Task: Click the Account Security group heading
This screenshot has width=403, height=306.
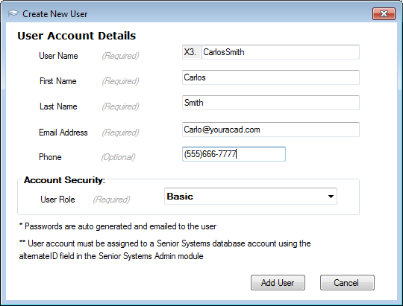Action: 64,180
